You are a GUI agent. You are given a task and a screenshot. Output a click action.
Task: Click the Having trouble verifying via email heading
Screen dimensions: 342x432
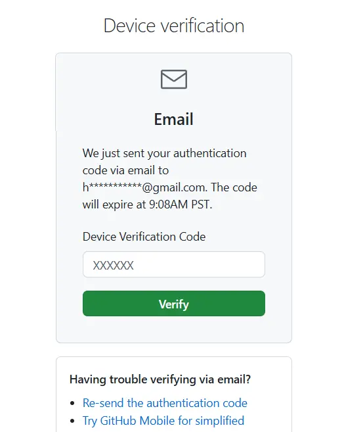160,379
